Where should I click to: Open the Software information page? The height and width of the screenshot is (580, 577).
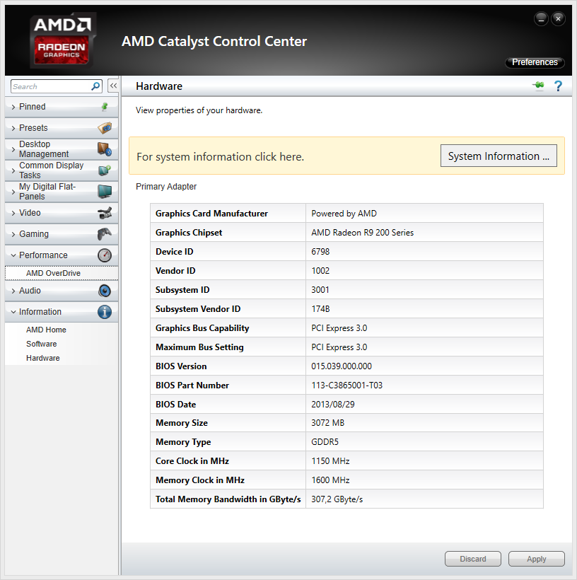pyautogui.click(x=42, y=344)
